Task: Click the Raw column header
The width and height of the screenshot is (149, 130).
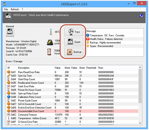Action: (118, 68)
